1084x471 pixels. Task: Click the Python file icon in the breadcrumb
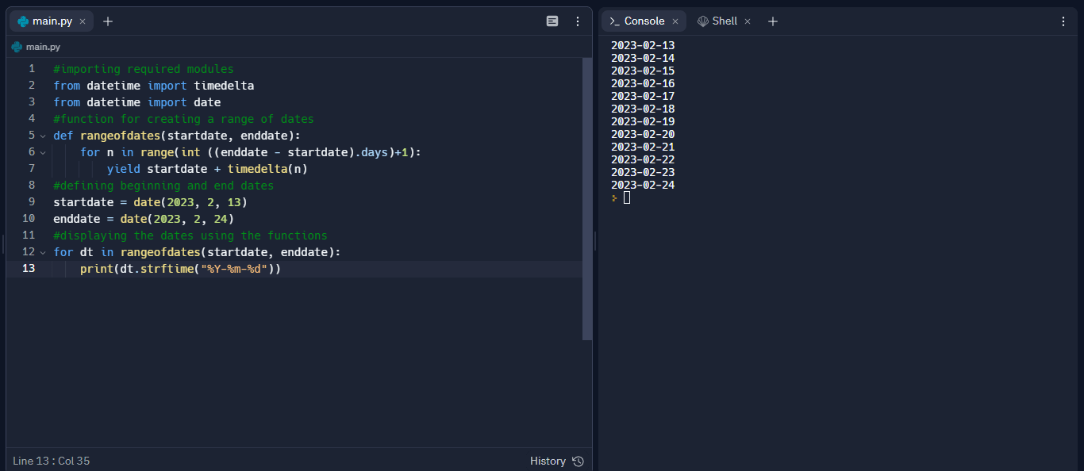[x=16, y=47]
